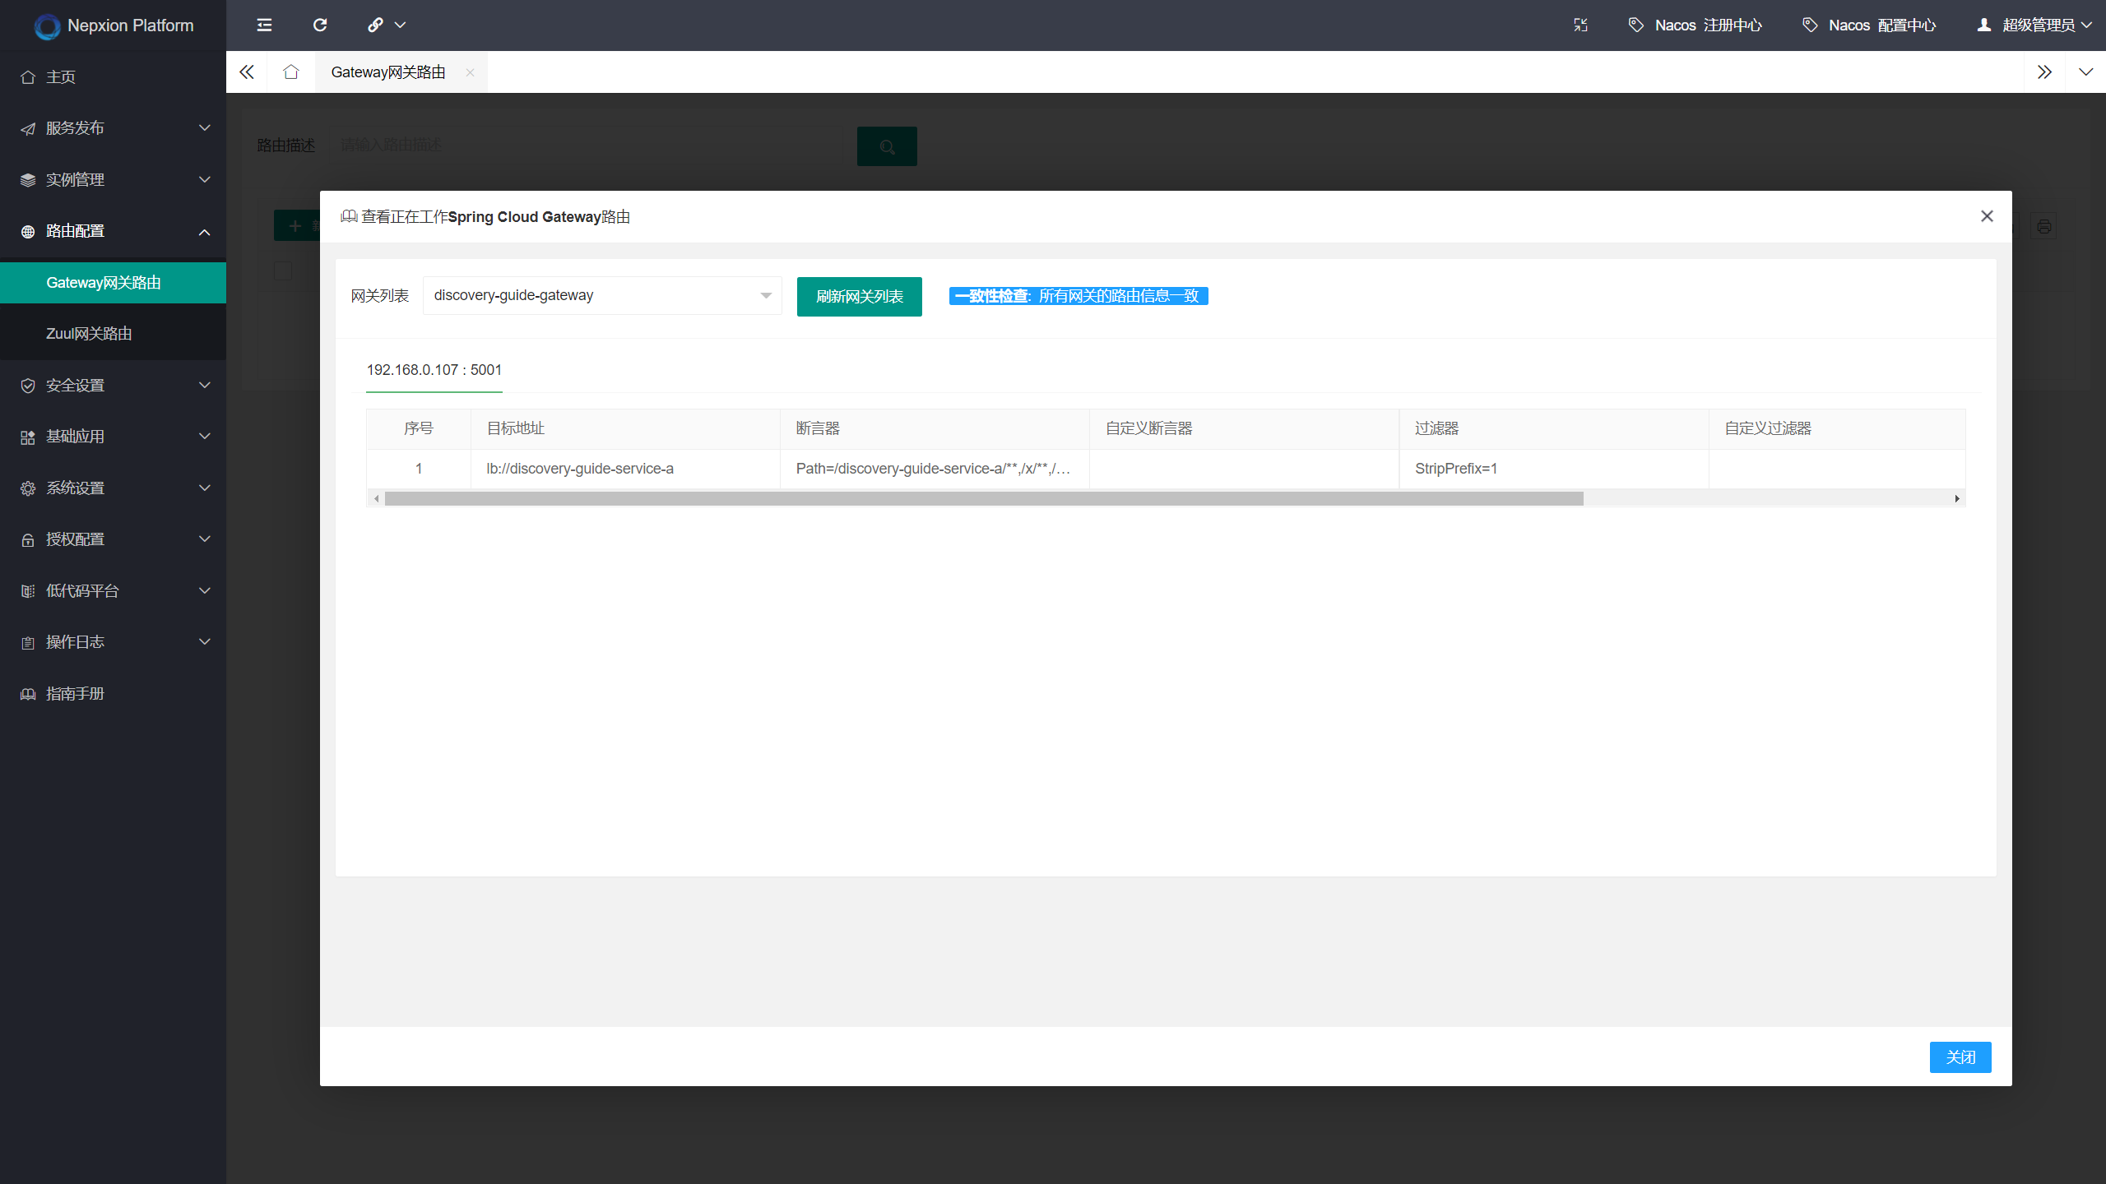Screen dimensions: 2106x1184
Task: Click the 关闭 button in dialog footer
Action: (1960, 1057)
